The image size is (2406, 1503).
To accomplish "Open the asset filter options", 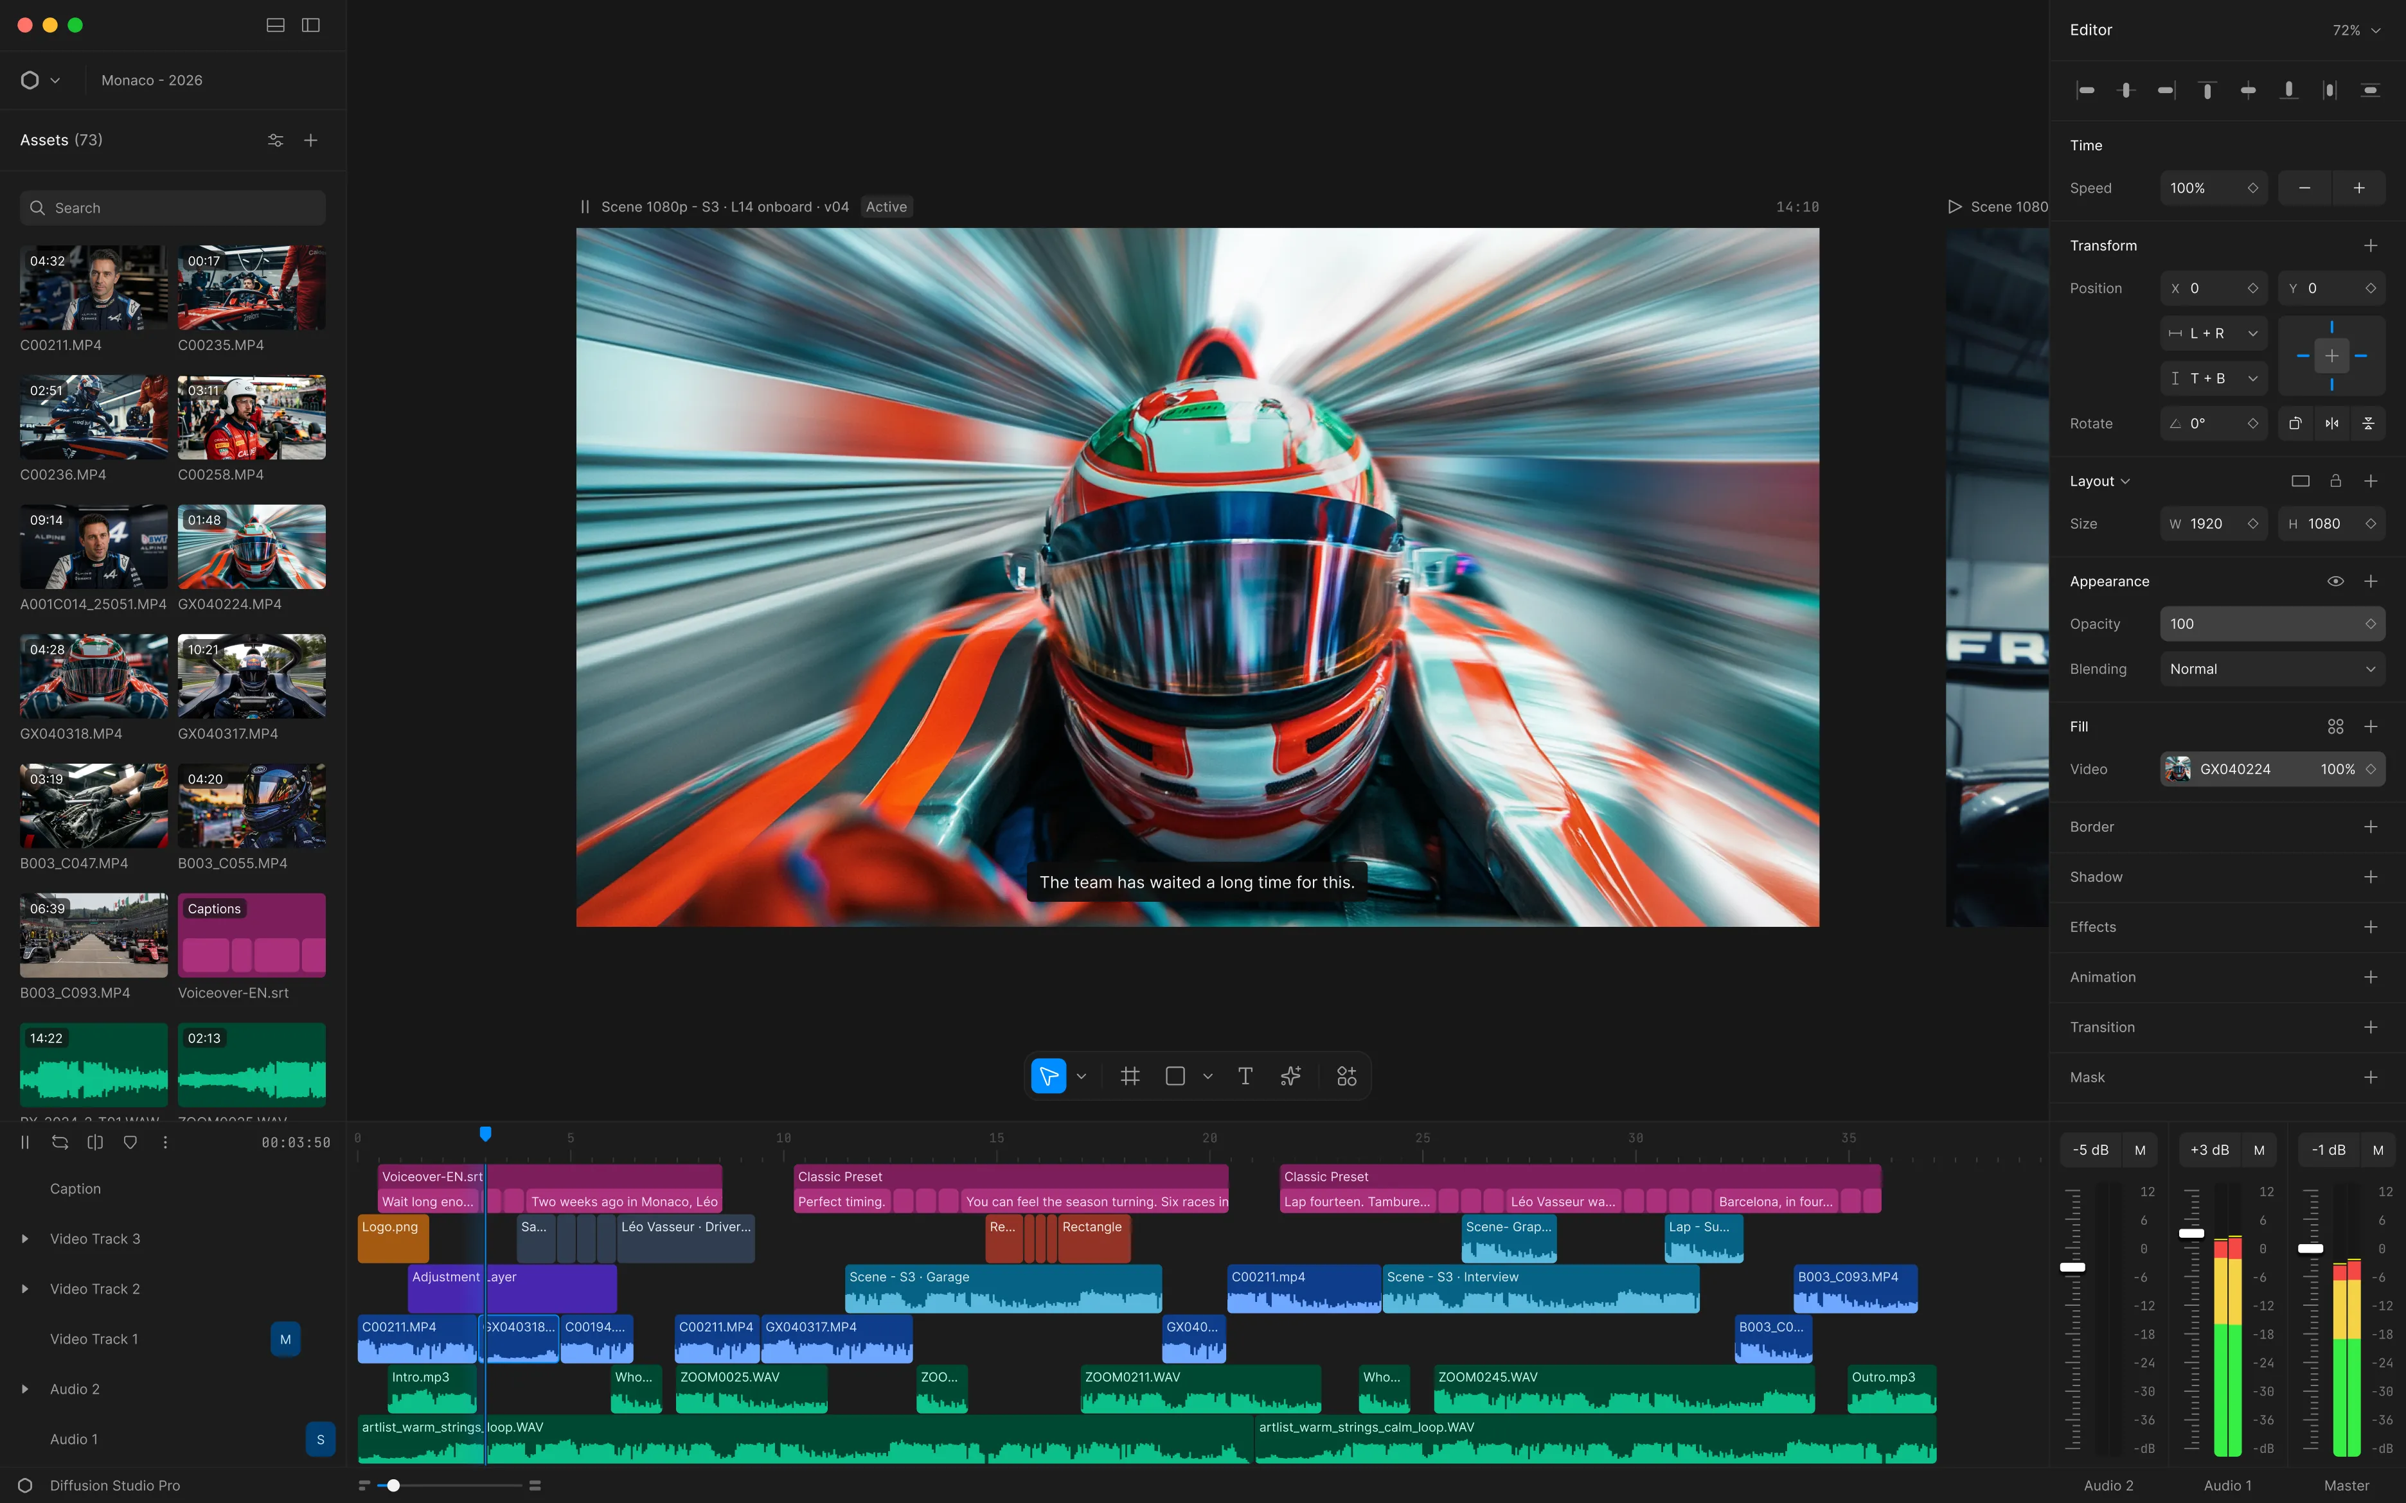I will [276, 140].
